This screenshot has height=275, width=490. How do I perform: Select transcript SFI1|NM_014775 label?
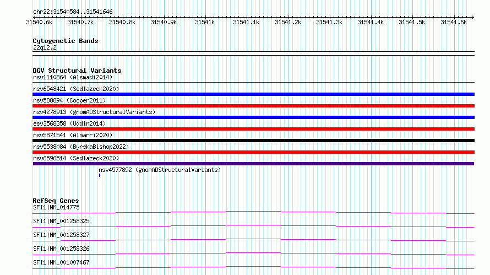[x=56, y=207]
